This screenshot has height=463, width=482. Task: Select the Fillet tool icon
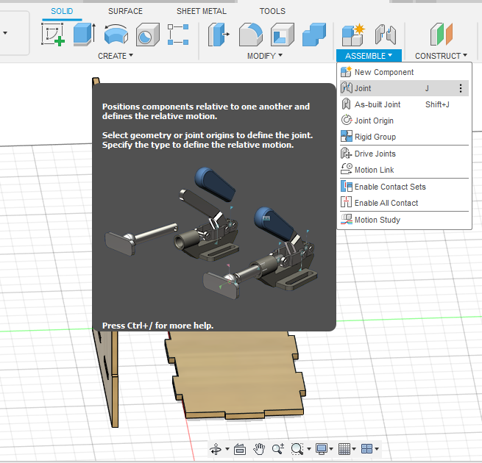click(251, 35)
